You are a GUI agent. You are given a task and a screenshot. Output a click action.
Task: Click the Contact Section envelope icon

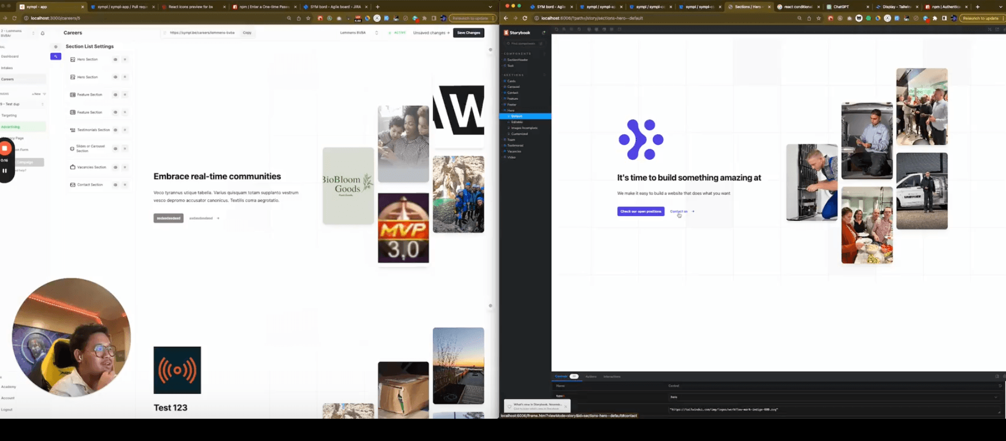click(73, 185)
